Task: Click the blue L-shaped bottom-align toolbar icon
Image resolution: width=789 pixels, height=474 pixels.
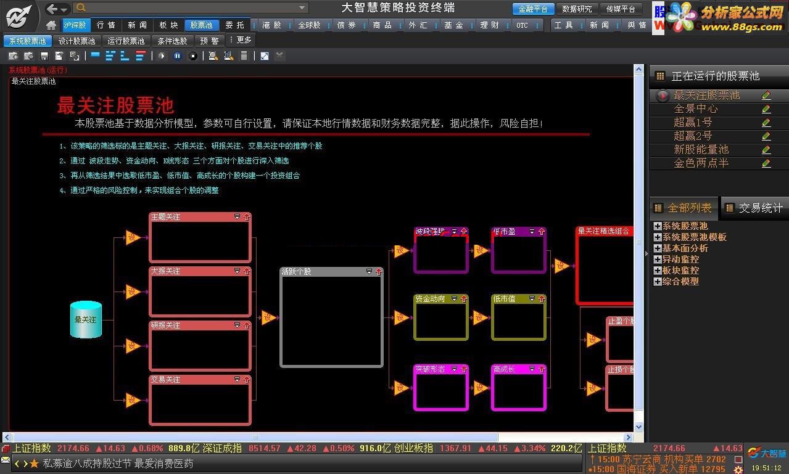Action: pos(125,56)
